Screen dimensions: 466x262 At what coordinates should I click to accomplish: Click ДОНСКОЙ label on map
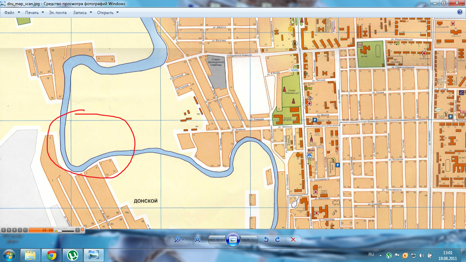click(146, 201)
